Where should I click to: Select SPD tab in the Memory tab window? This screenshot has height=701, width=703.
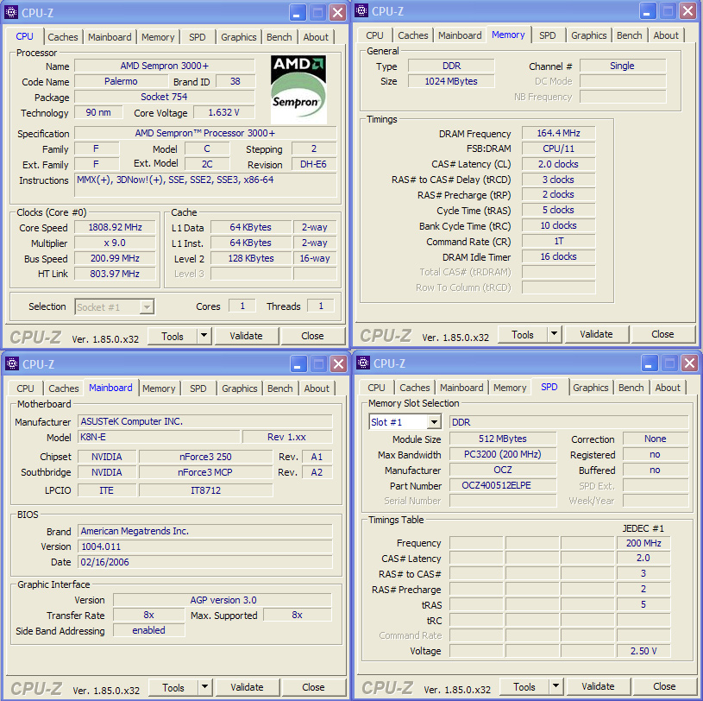tap(547, 35)
